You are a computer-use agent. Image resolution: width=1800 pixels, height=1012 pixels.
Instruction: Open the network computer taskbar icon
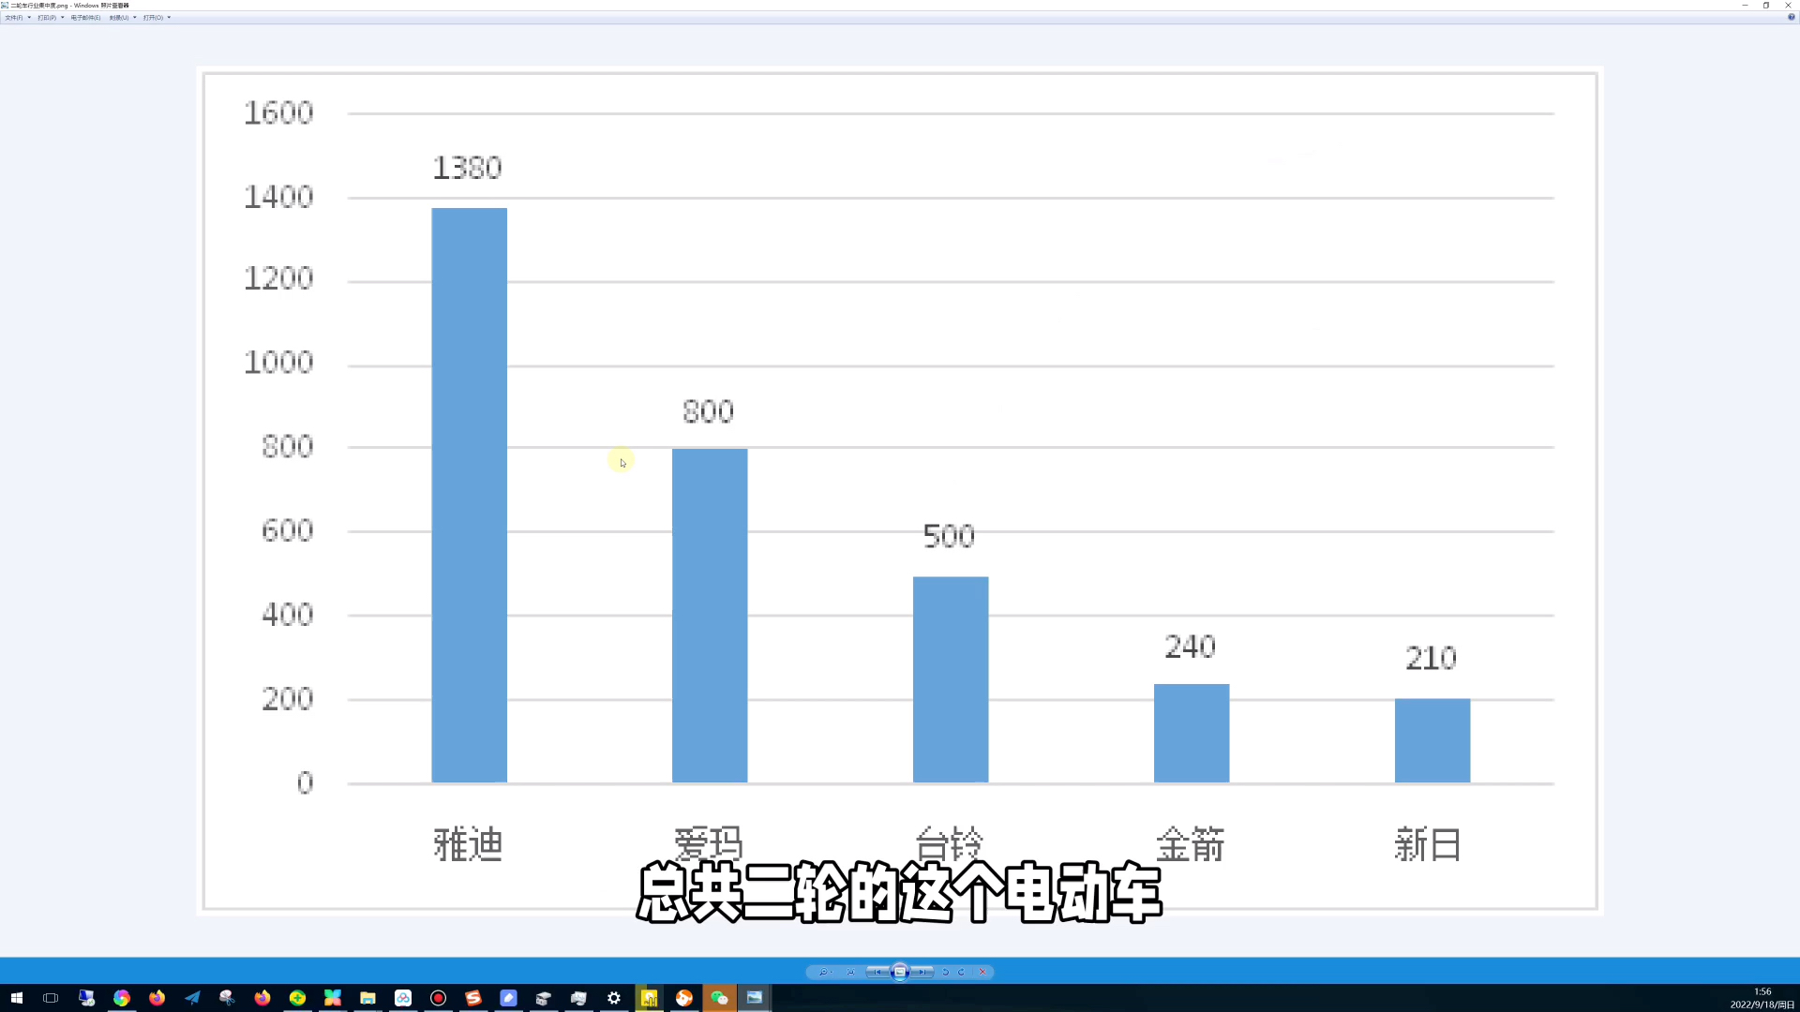click(x=86, y=998)
